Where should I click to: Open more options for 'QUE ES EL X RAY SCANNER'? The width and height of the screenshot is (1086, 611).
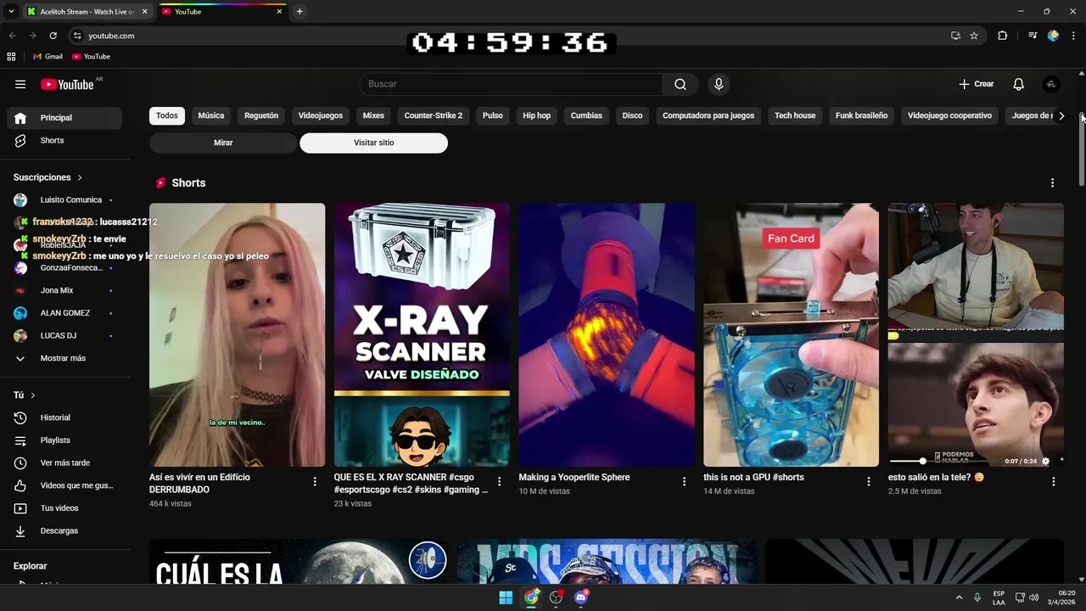499,481
